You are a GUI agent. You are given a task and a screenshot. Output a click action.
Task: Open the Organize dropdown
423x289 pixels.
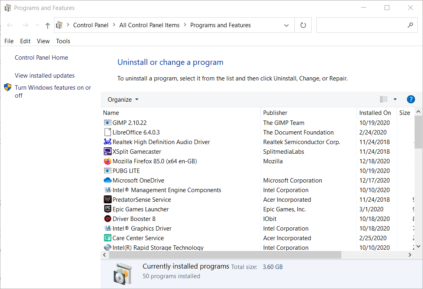pos(123,100)
